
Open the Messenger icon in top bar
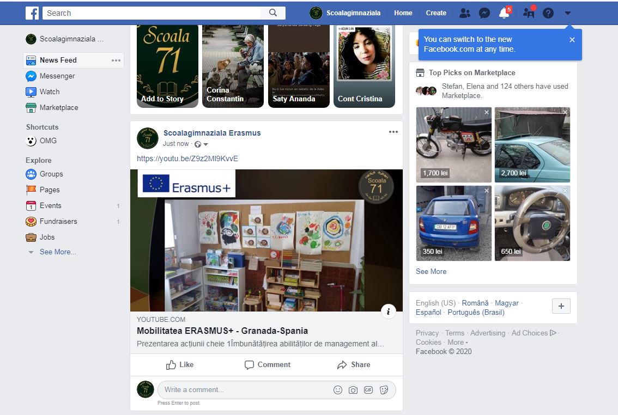pos(484,13)
